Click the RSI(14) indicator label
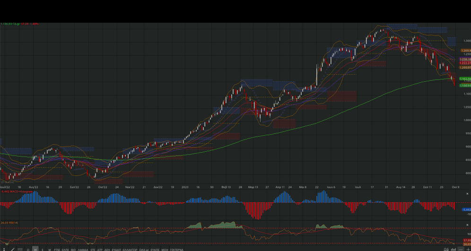The height and width of the screenshot is (251, 471). point(13,223)
